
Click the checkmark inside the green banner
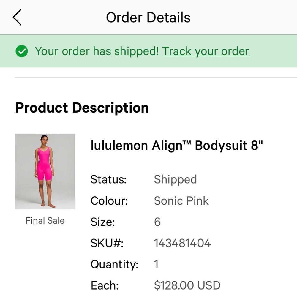(x=22, y=51)
